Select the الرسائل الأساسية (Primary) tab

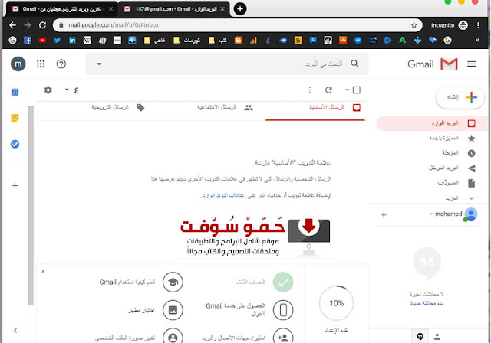[x=335, y=107]
